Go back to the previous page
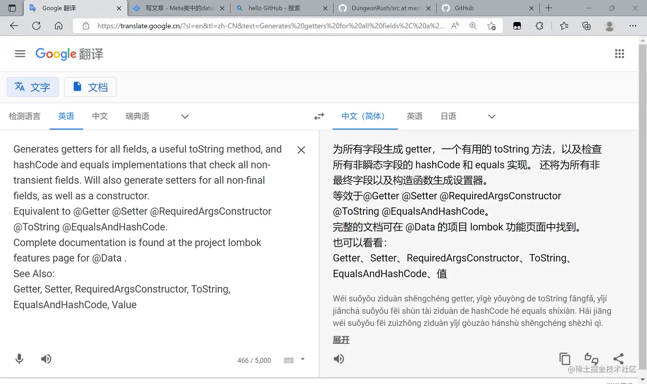 pos(14,26)
